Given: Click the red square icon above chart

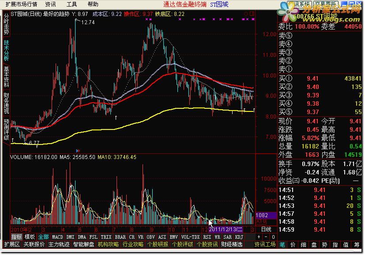Looking at the screenshot, I should click(252, 14).
